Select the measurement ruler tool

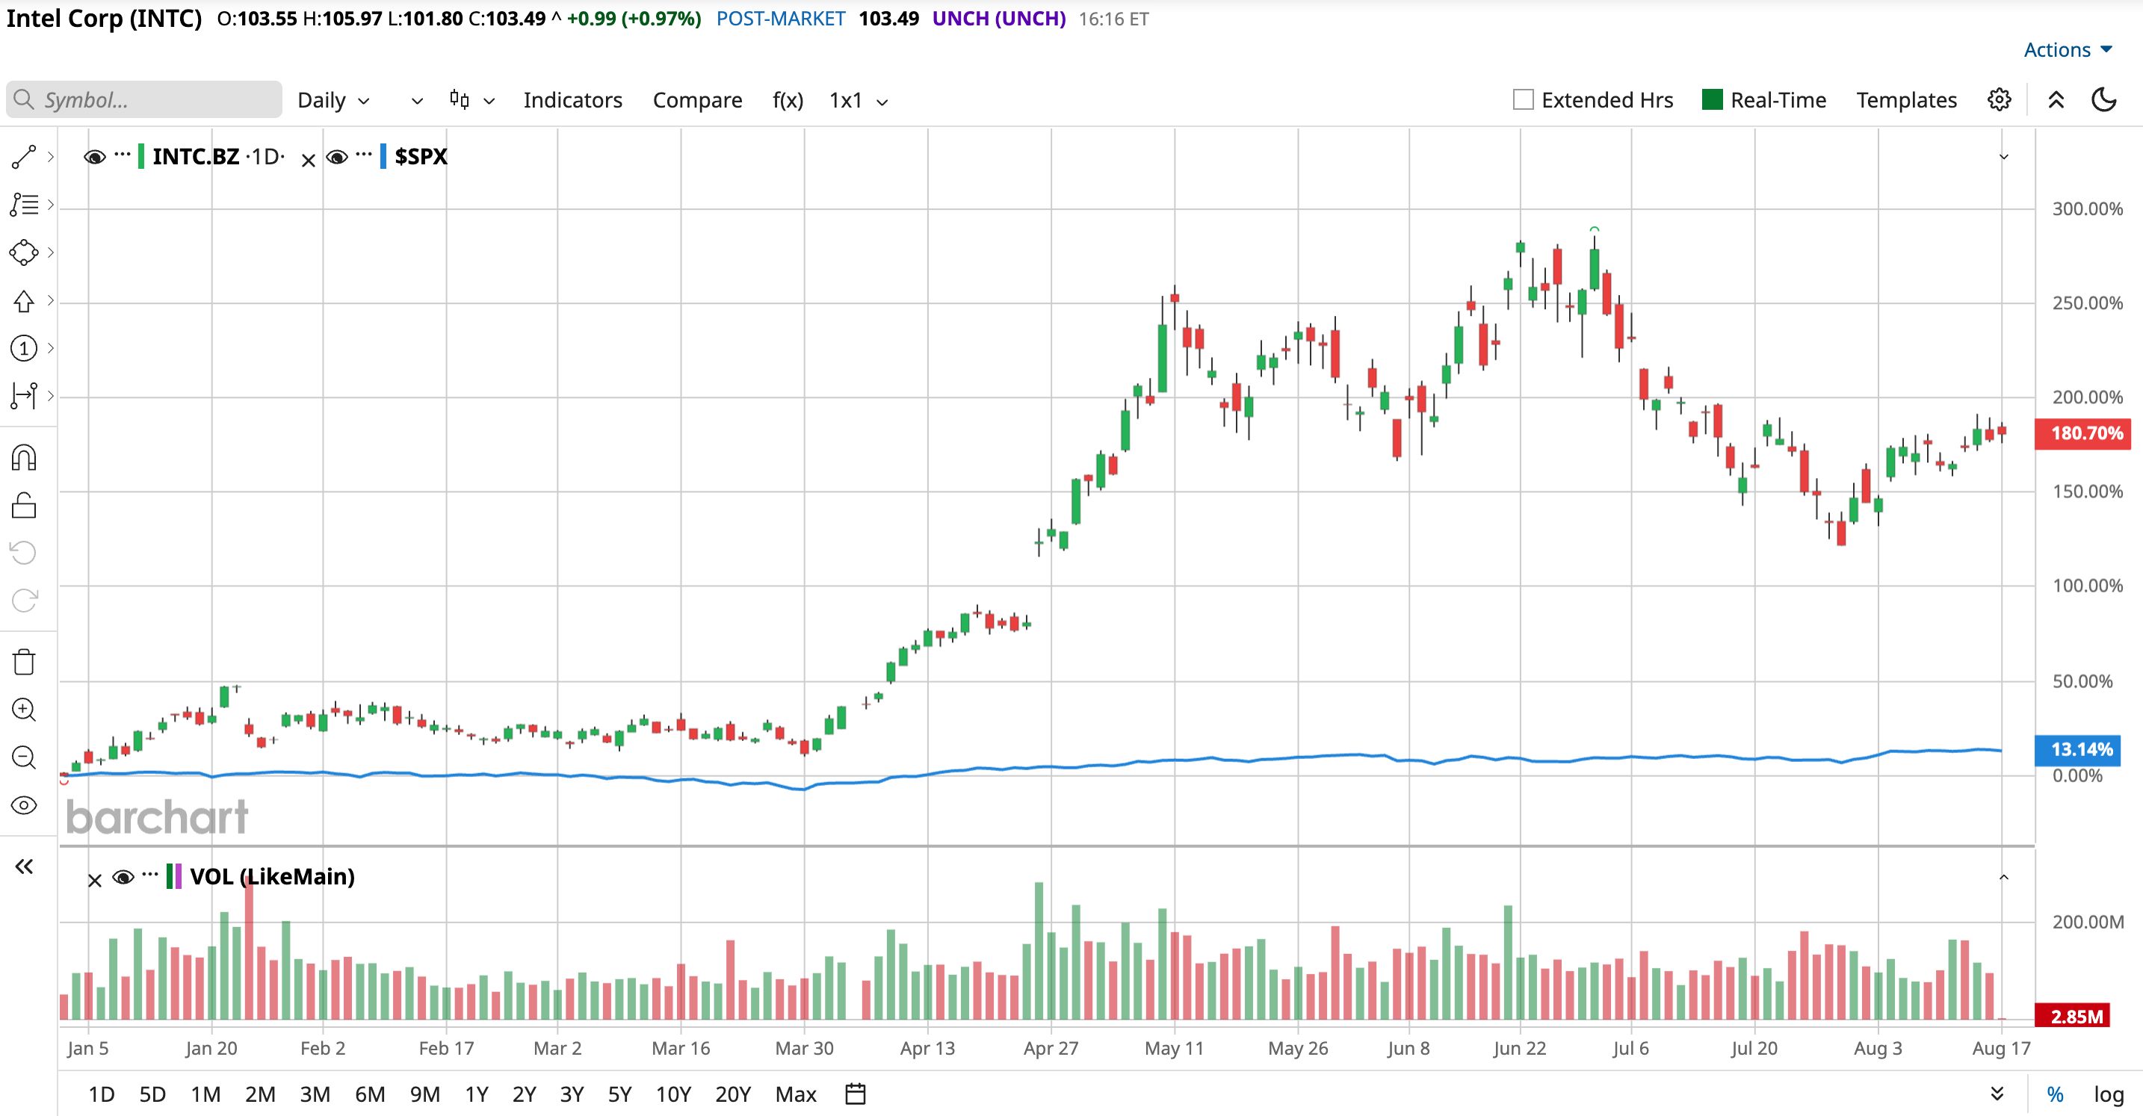click(23, 395)
